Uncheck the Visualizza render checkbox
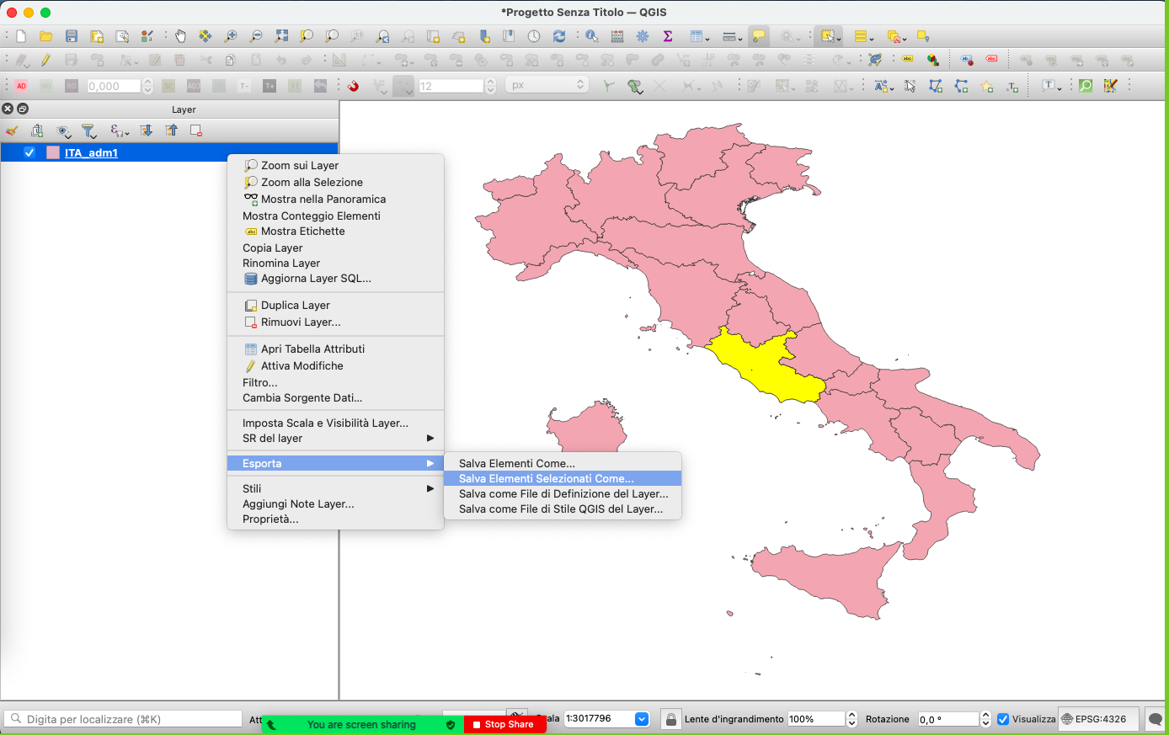Screen dimensions: 1169x735 pyautogui.click(x=1003, y=719)
